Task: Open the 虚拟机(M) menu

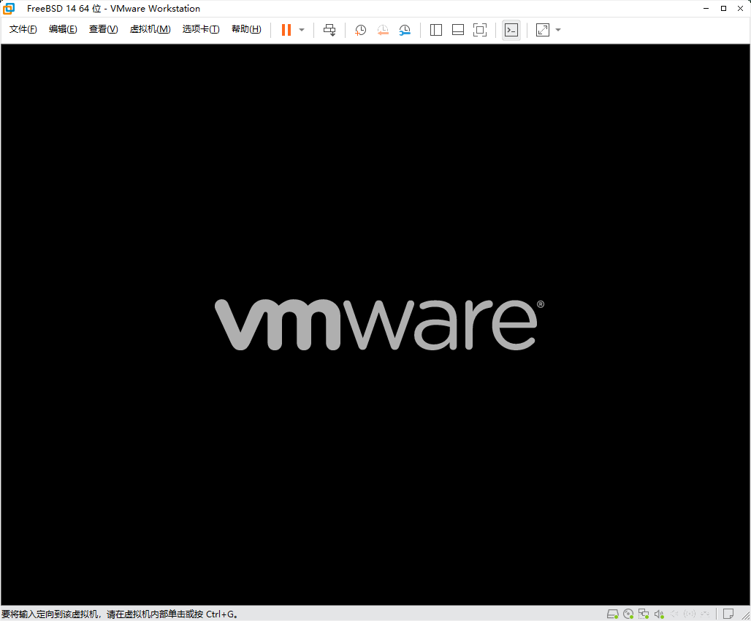Action: click(150, 29)
